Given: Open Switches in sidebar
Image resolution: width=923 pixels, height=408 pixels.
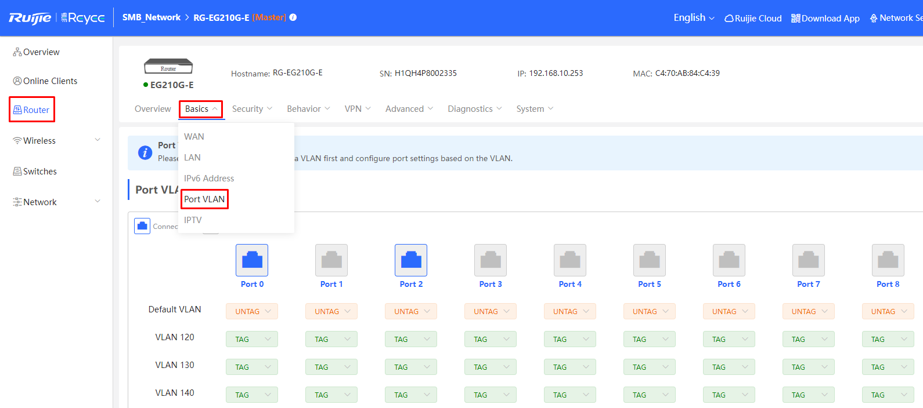Looking at the screenshot, I should tap(35, 172).
